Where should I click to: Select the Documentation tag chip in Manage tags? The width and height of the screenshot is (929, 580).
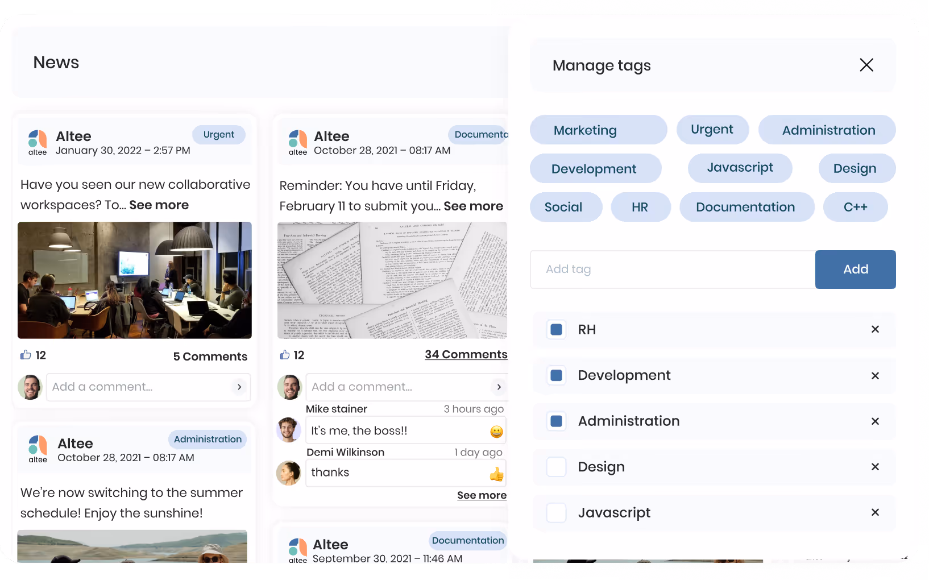tap(746, 207)
